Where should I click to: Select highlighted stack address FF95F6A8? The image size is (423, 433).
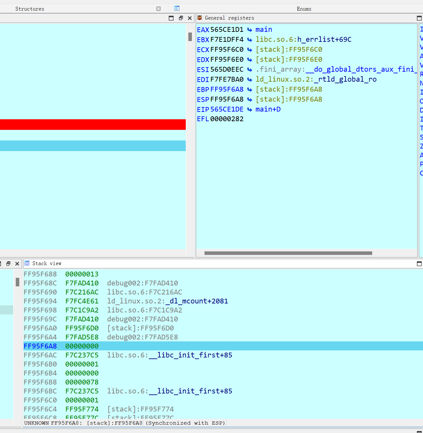tap(40, 346)
